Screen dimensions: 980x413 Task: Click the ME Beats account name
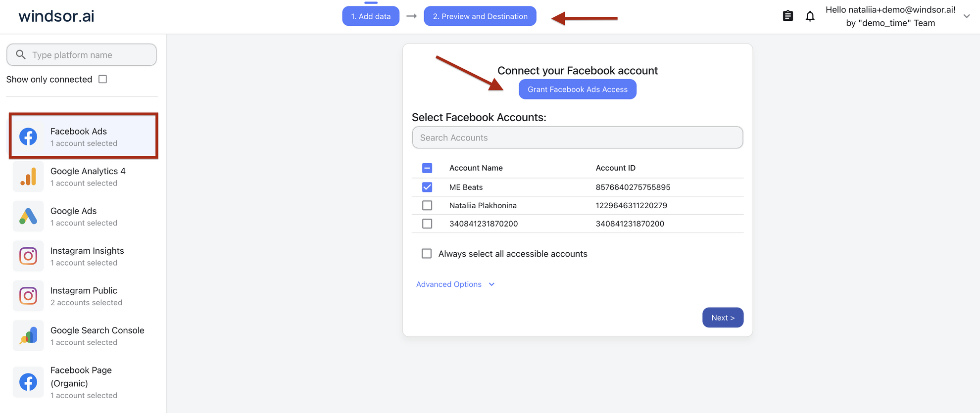click(x=466, y=187)
